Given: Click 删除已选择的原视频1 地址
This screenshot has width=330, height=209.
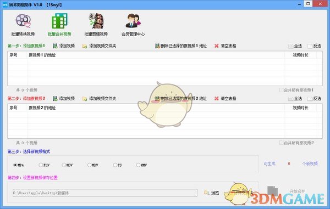Looking at the screenshot, I should tap(181, 46).
